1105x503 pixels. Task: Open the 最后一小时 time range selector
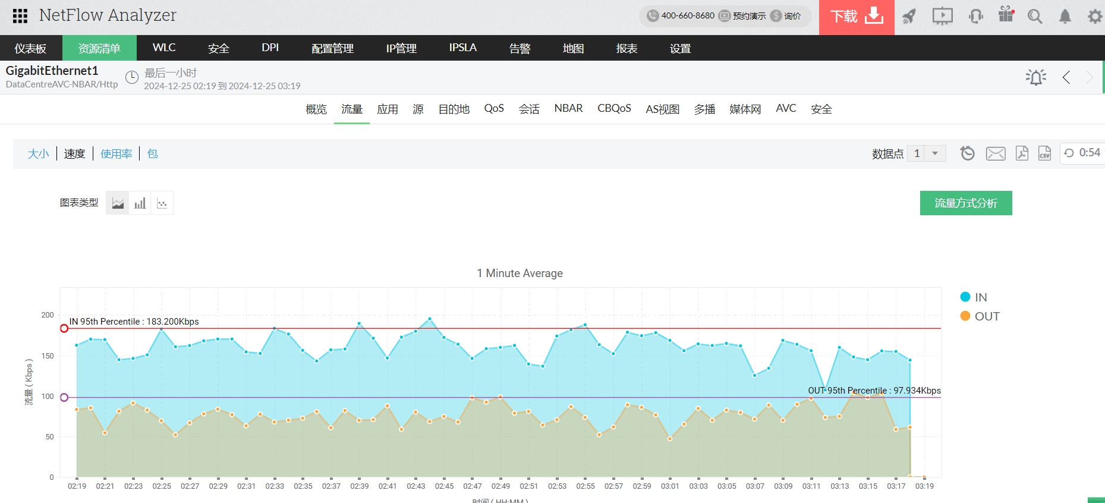click(x=171, y=73)
